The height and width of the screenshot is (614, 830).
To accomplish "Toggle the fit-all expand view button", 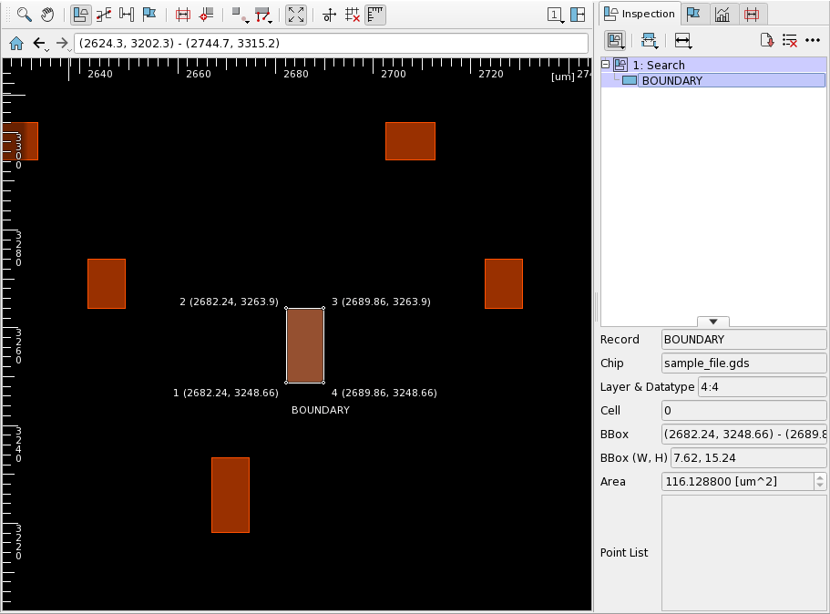I will click(x=296, y=15).
